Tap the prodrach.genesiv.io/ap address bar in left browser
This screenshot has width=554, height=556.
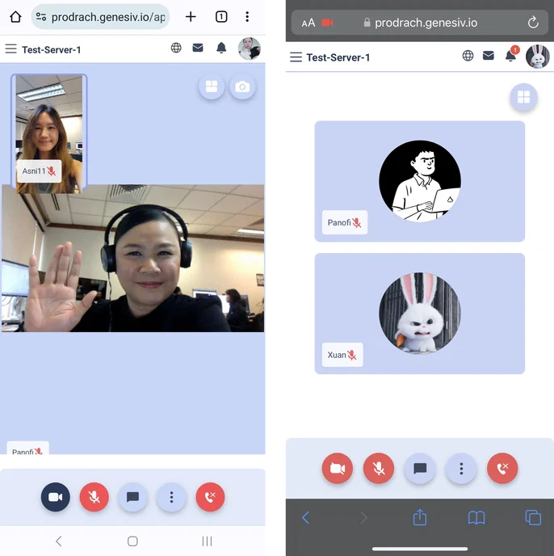100,17
